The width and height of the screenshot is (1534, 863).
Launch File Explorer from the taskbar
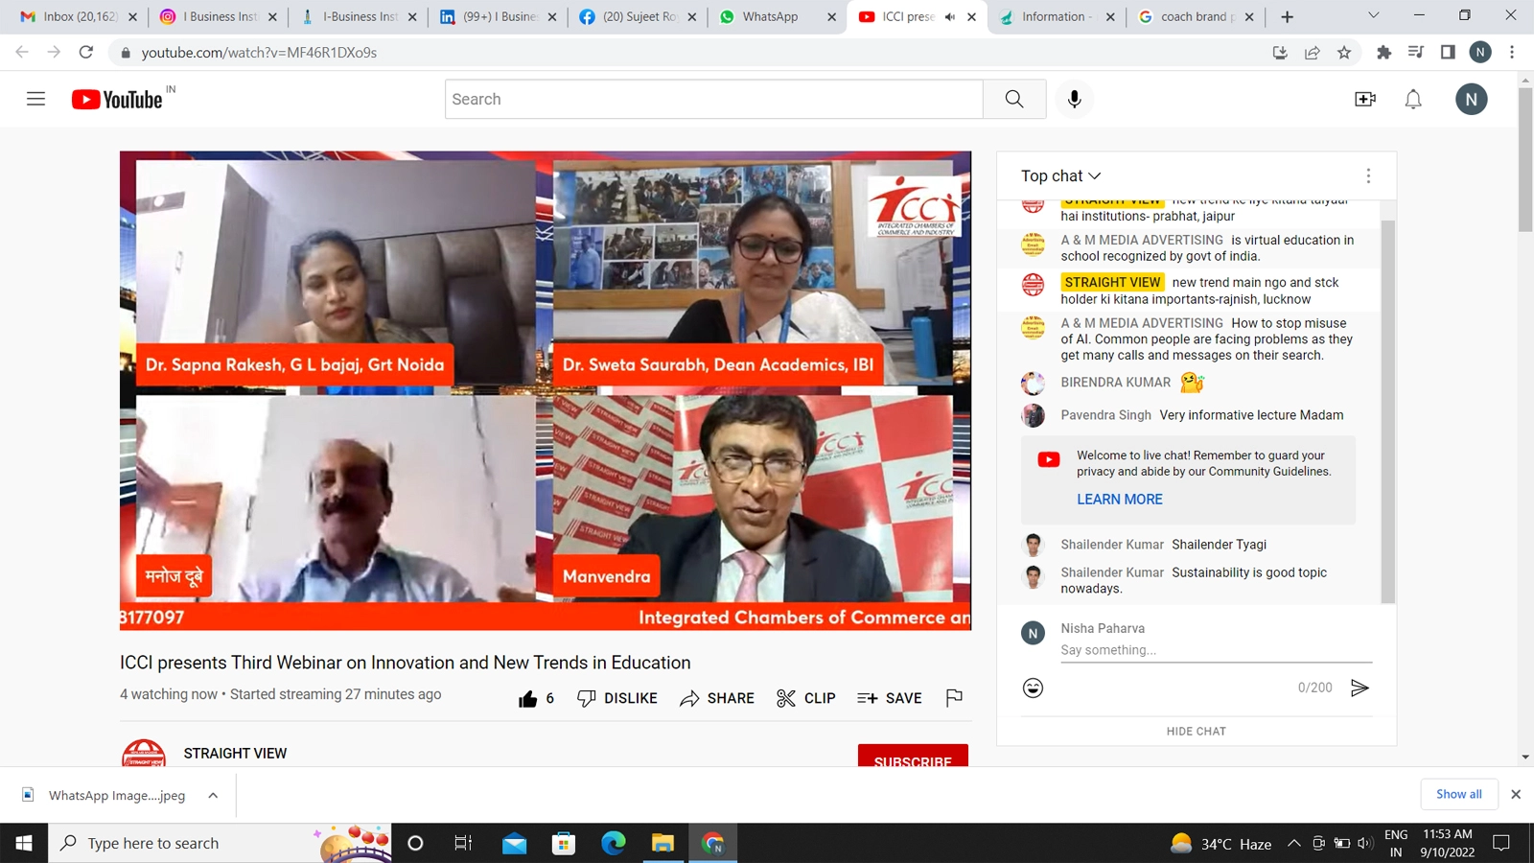[662, 843]
